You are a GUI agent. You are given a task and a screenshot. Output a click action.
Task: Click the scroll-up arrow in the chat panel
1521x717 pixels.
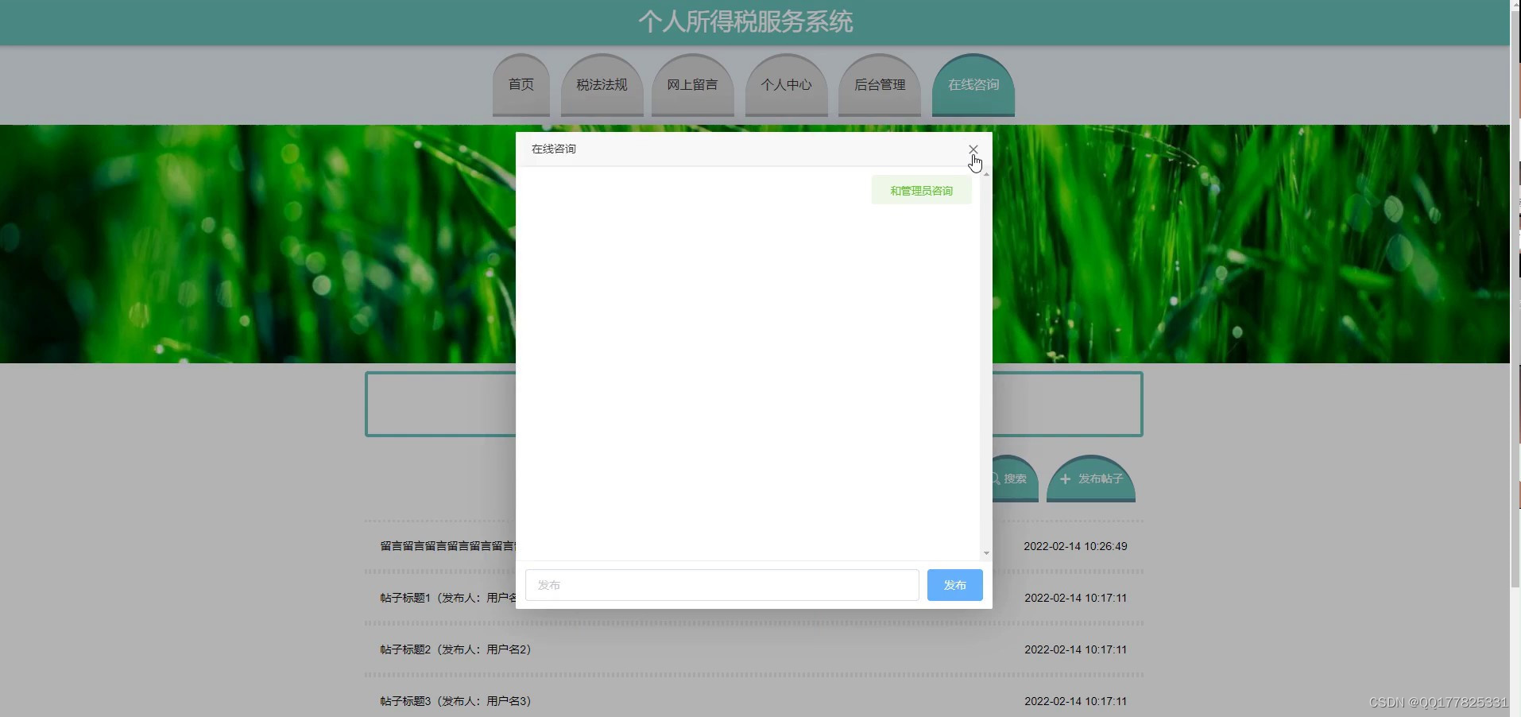[985, 173]
